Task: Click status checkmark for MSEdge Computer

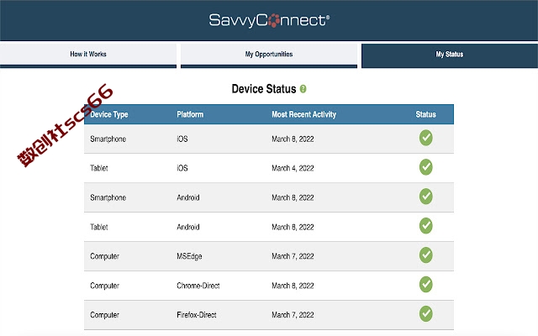Action: [x=426, y=255]
